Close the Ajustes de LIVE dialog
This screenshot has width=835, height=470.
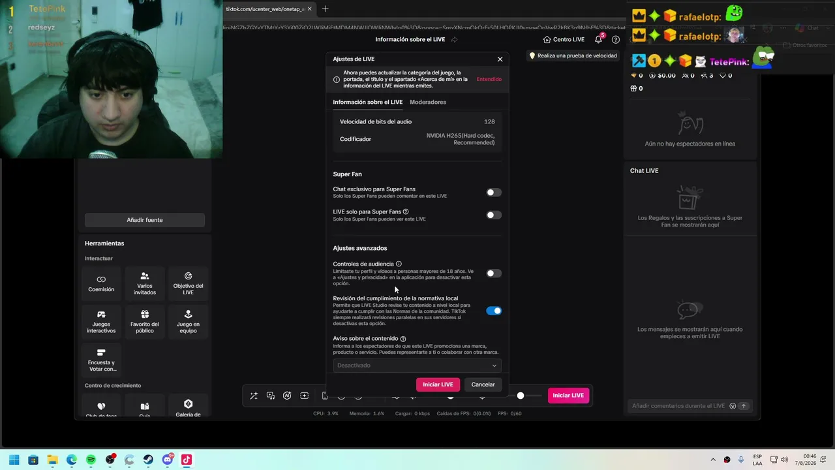[x=500, y=59]
